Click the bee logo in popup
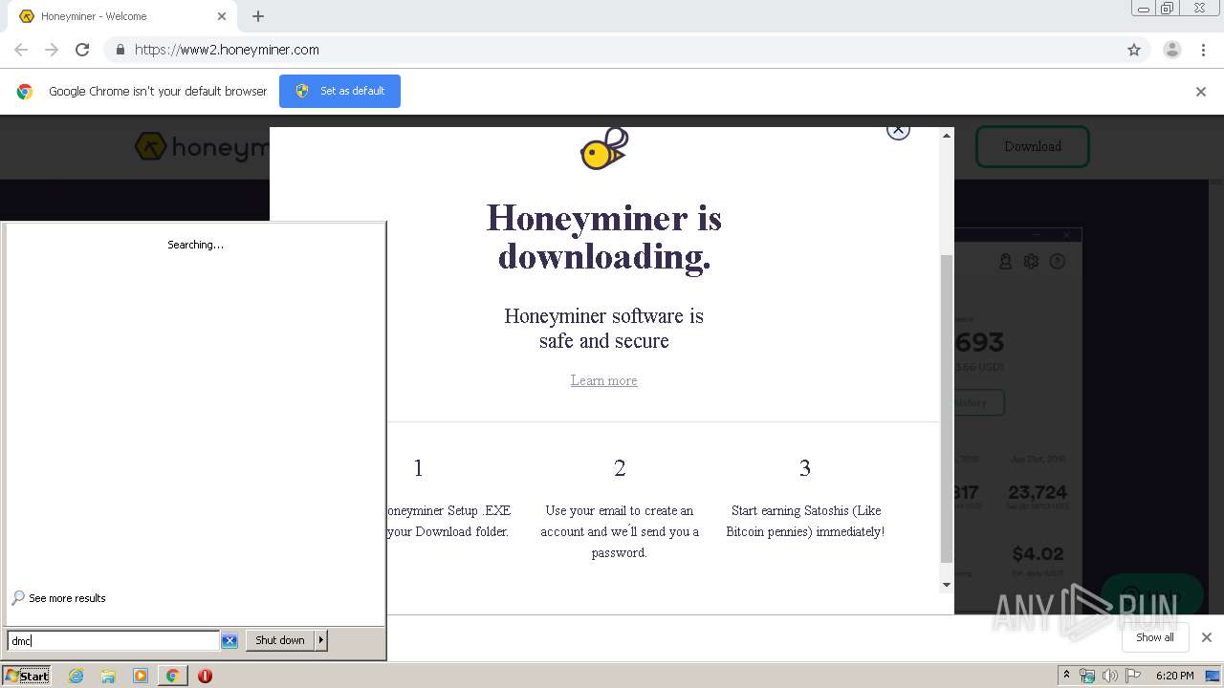The image size is (1224, 688). coord(604,149)
